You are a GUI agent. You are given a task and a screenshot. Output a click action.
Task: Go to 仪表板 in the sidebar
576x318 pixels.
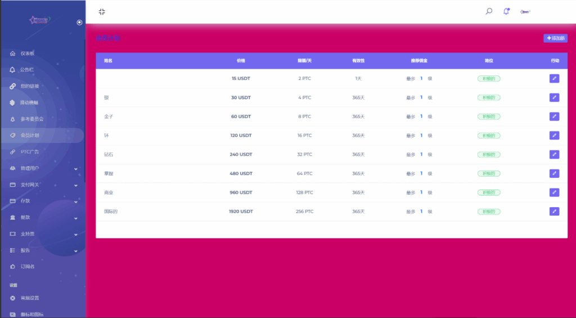[x=27, y=53]
